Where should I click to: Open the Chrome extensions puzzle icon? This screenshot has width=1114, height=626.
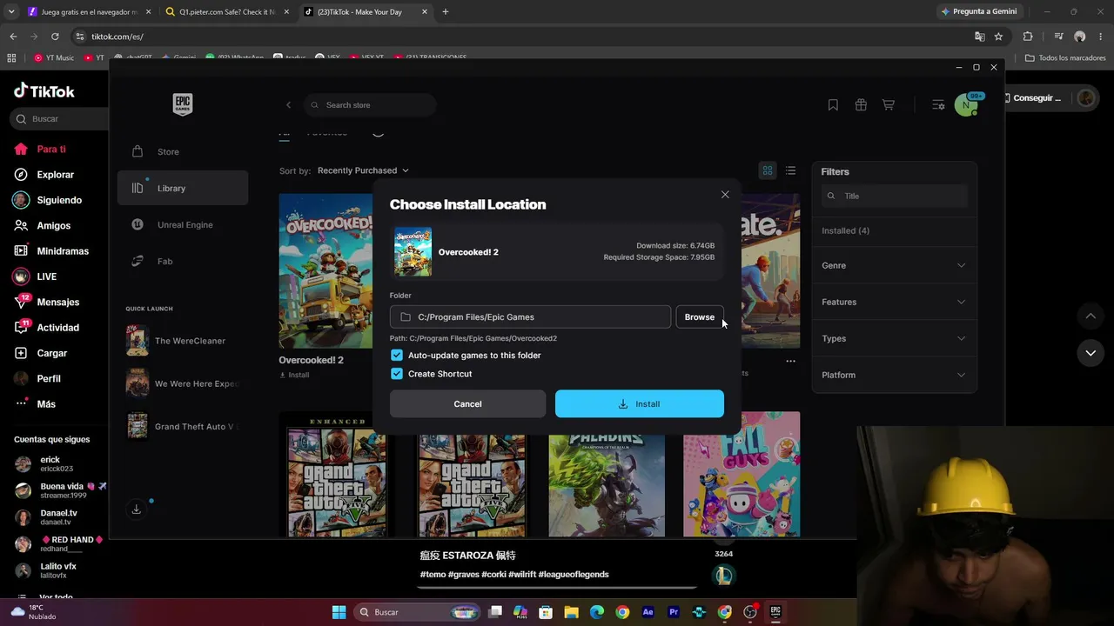[1028, 37]
